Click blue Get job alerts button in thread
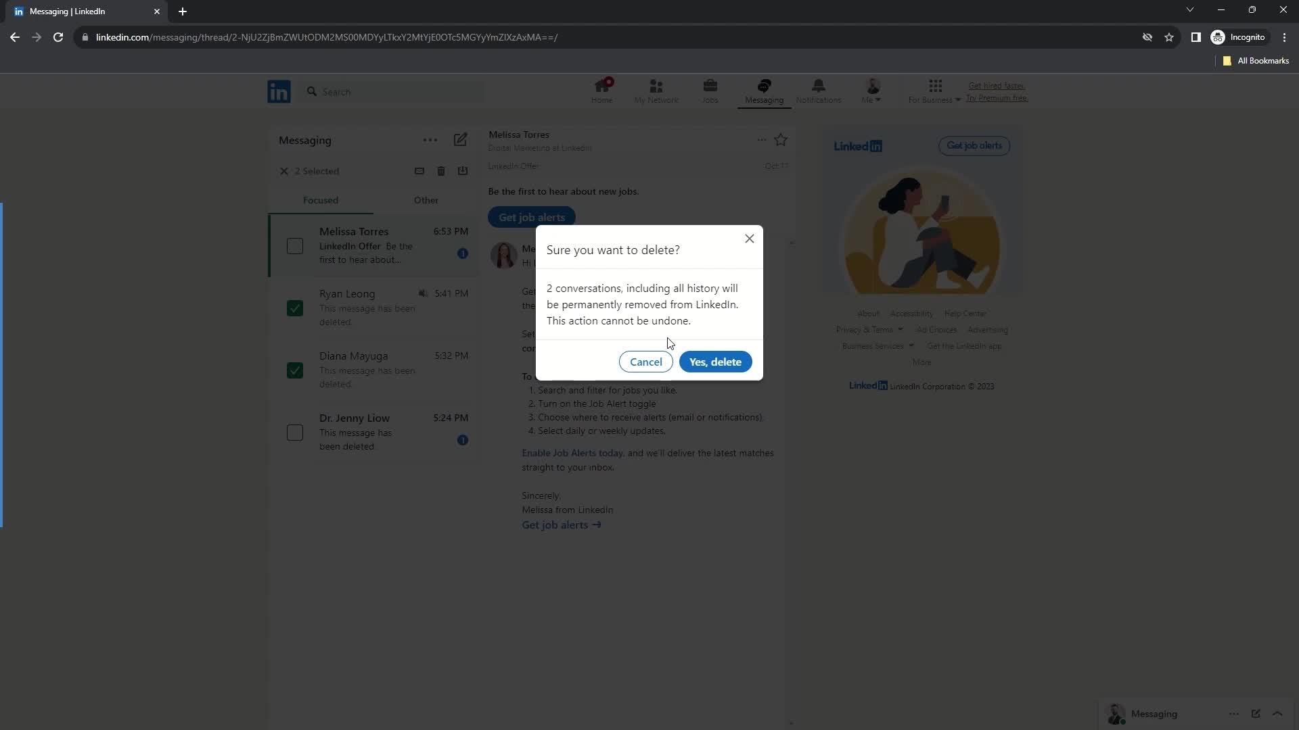The height and width of the screenshot is (730, 1299). tap(532, 217)
